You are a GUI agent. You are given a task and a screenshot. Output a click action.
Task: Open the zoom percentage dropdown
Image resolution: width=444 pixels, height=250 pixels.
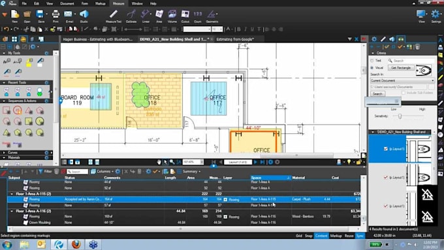click(202, 162)
